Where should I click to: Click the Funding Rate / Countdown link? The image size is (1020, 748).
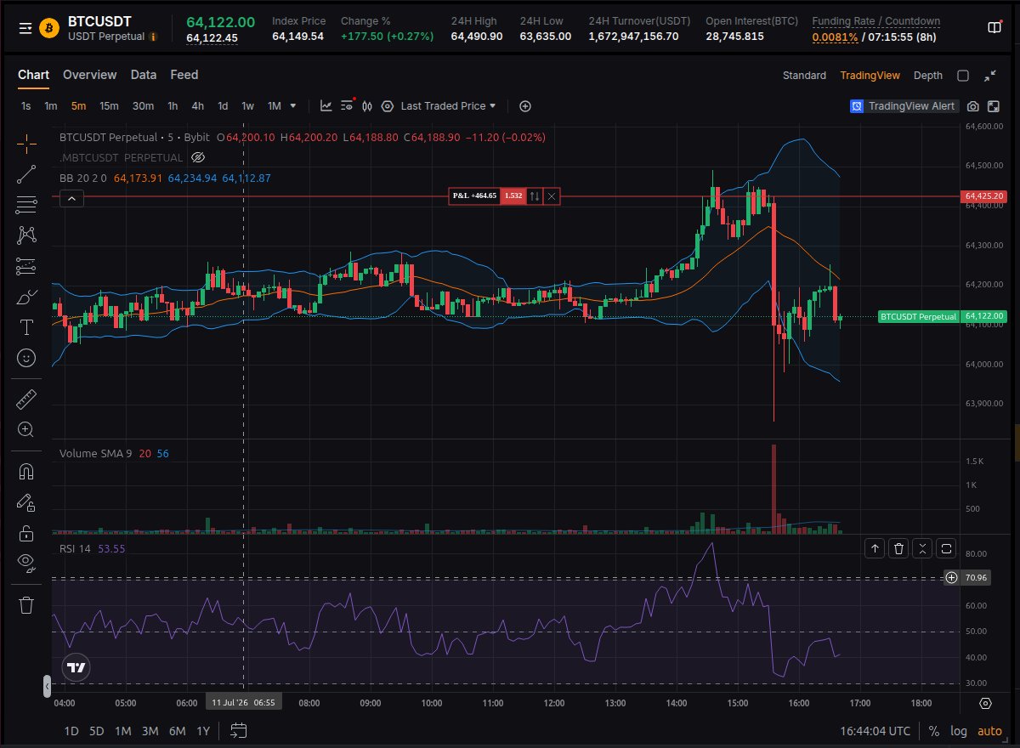[x=875, y=21]
